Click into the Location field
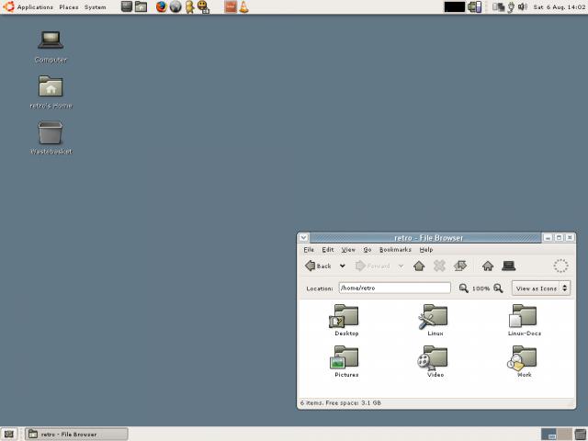The height and width of the screenshot is (441, 588). pos(394,288)
